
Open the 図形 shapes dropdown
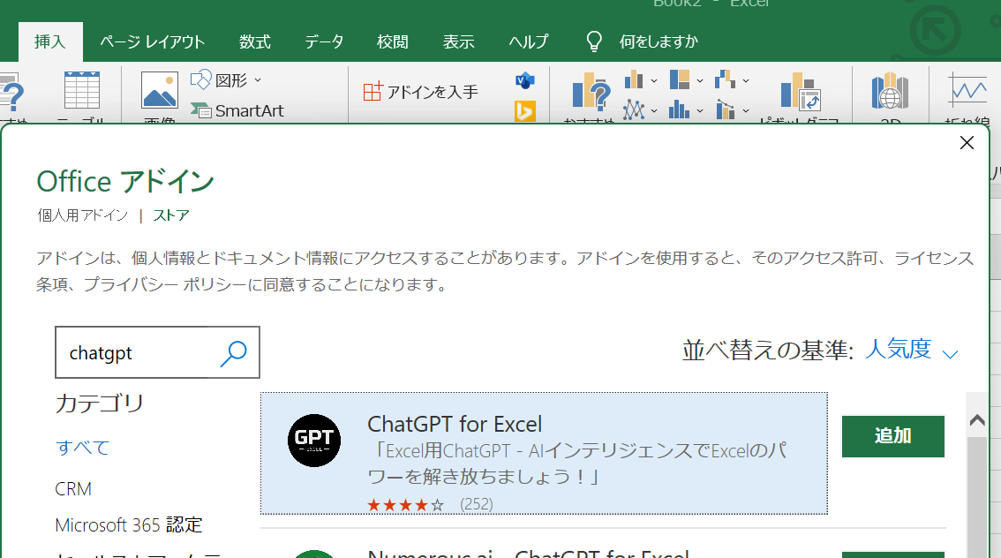click(226, 79)
